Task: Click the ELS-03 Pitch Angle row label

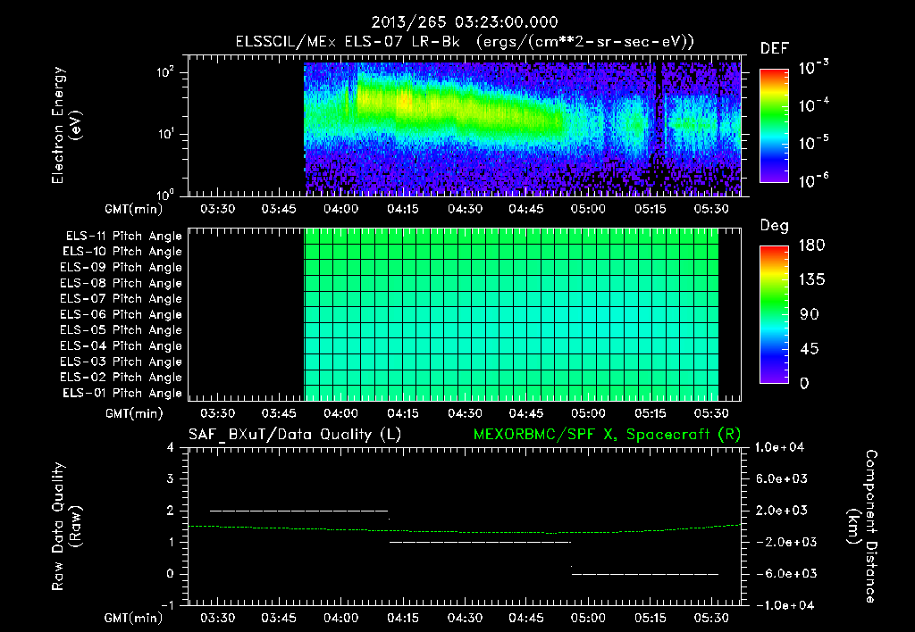Action: [x=121, y=362]
